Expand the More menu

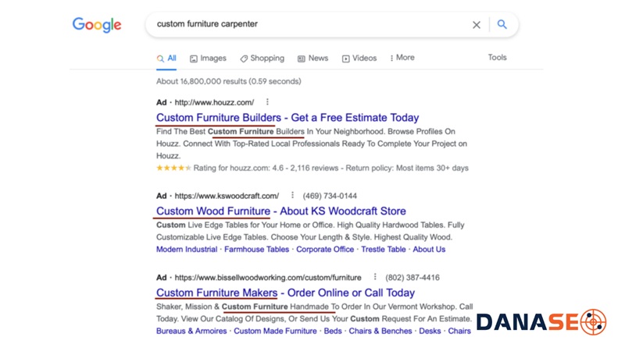(402, 58)
